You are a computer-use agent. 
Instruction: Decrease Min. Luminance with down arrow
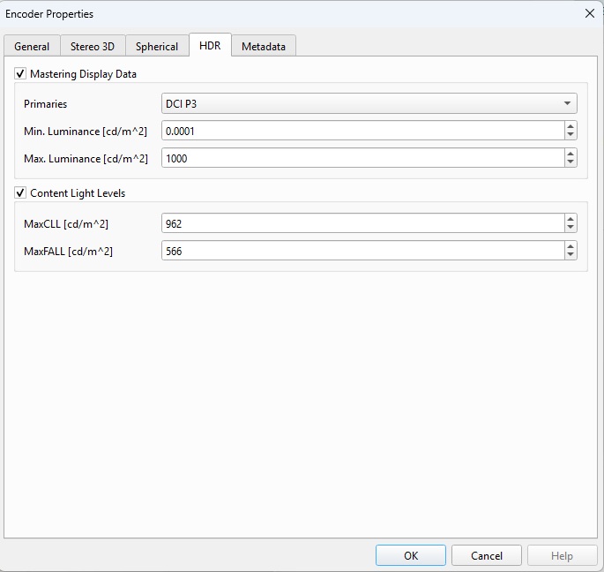point(570,135)
